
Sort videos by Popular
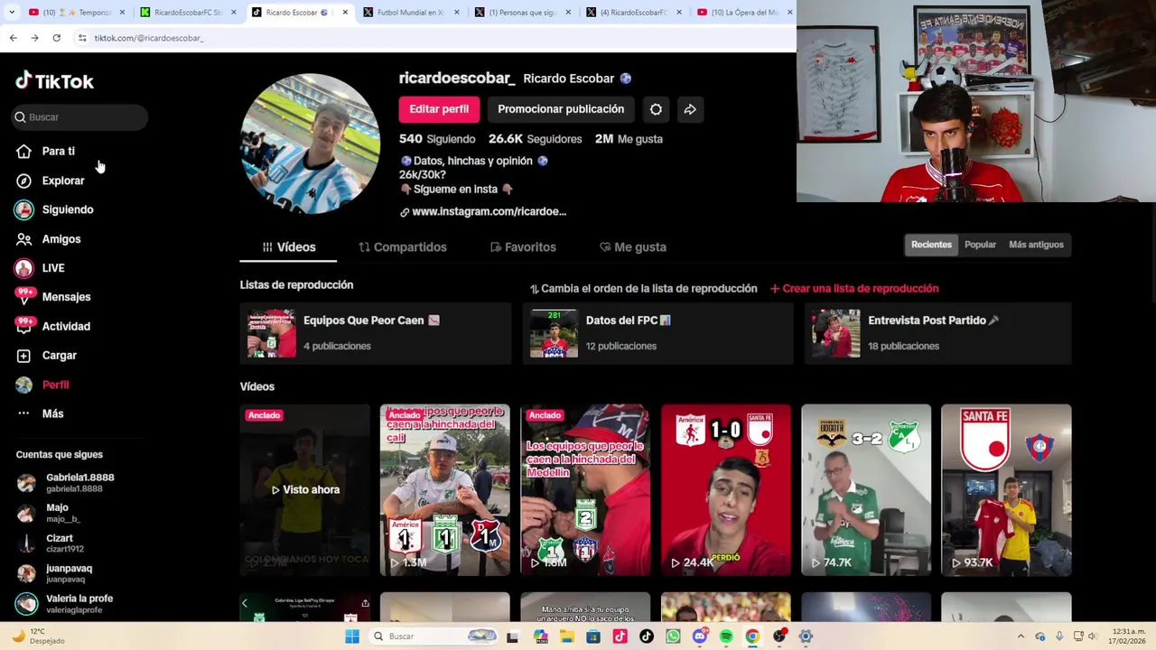pyautogui.click(x=980, y=245)
